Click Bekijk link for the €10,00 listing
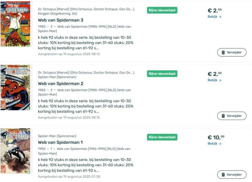 [x=215, y=143]
